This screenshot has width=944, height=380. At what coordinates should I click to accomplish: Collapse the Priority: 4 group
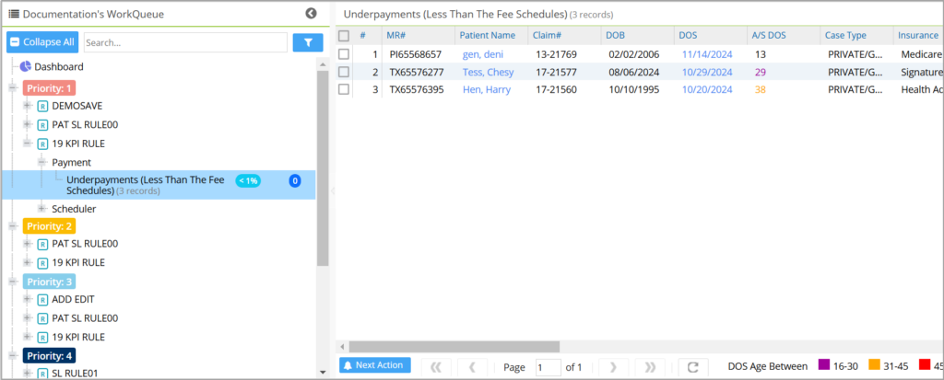13,355
